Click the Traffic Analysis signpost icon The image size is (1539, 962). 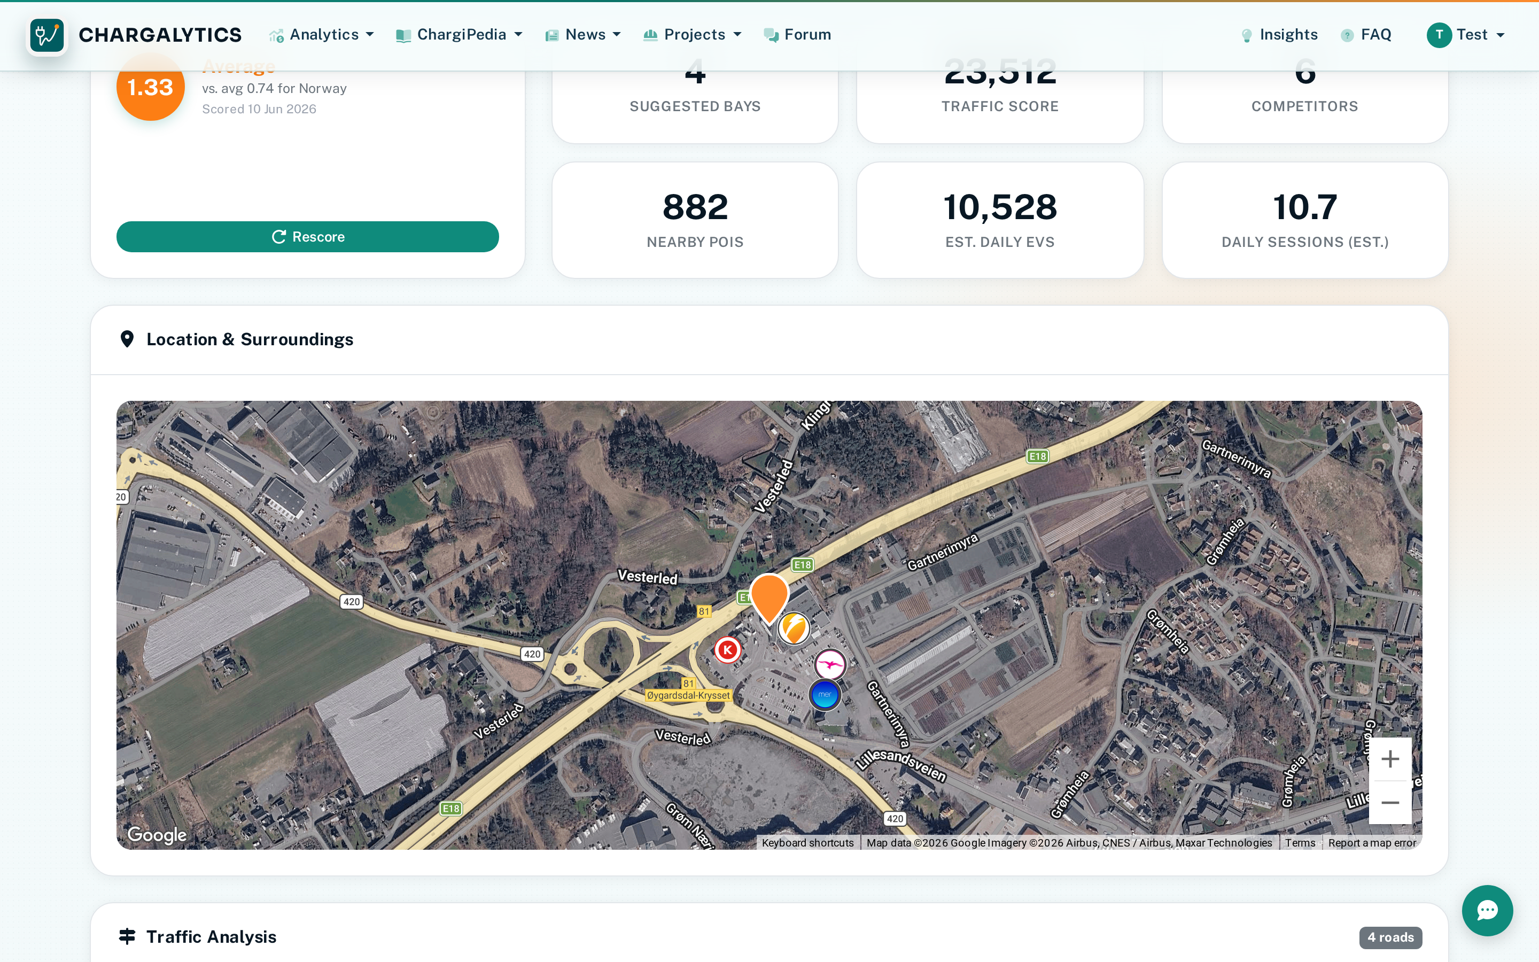(x=127, y=936)
